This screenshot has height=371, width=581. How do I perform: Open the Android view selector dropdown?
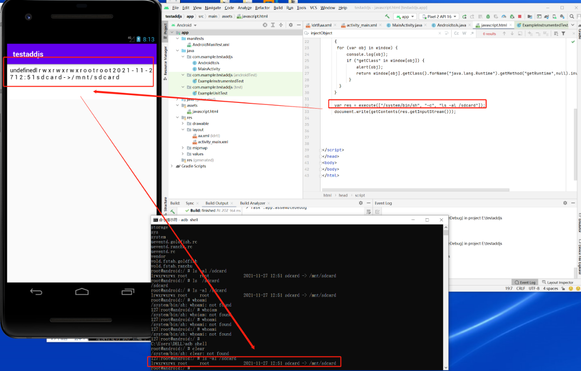pos(184,25)
